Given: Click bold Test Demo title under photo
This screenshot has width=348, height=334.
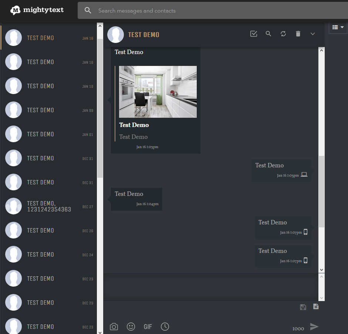Looking at the screenshot, I should pyautogui.click(x=134, y=125).
